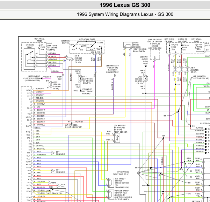This screenshot has height=202, width=210.
Task: Click the I87 splice point on the BLK/RED wire
Action: coord(72,123)
